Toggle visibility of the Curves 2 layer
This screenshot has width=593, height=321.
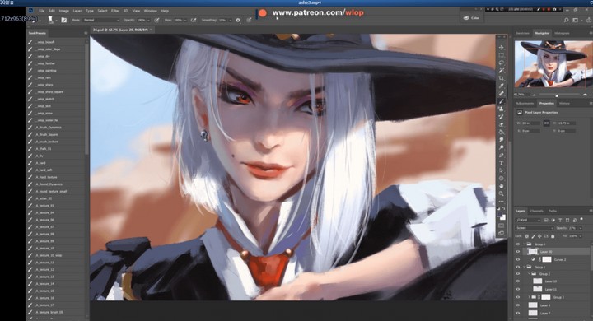click(518, 260)
